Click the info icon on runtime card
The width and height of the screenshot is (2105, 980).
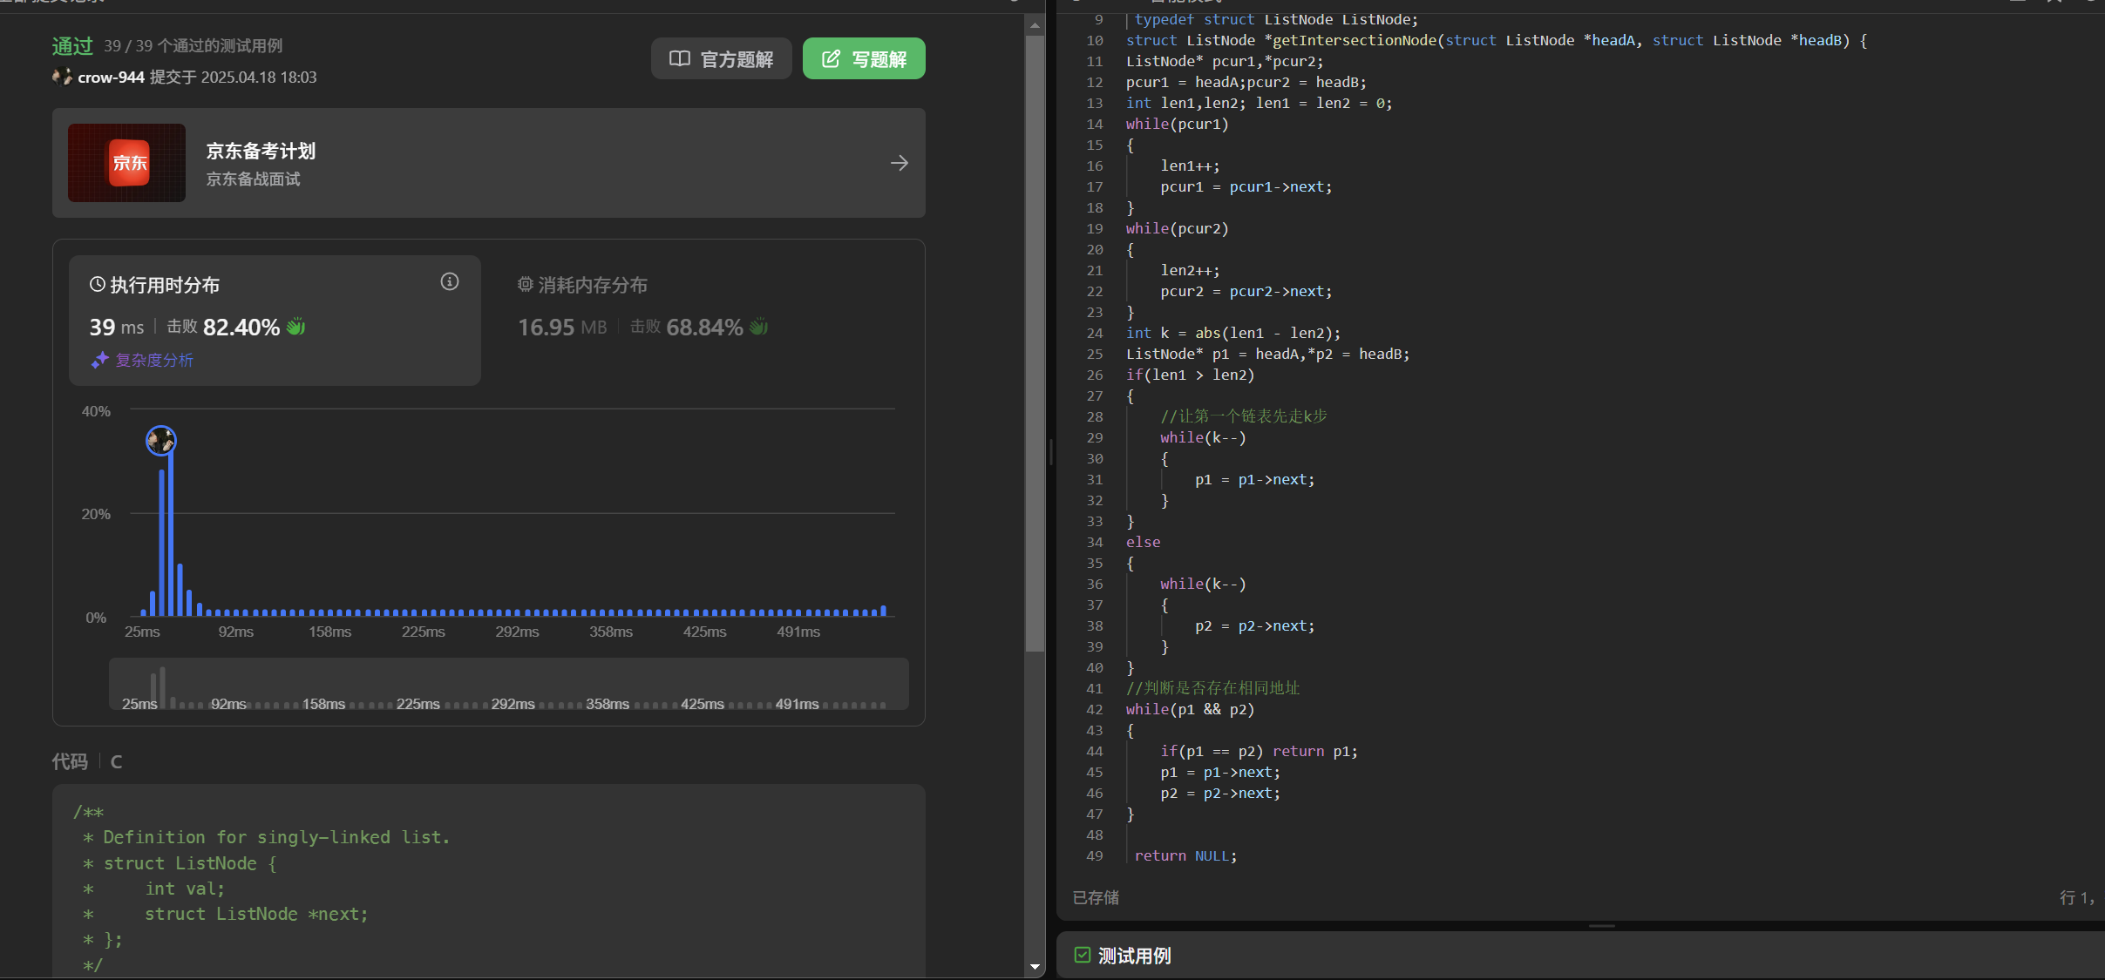449,281
